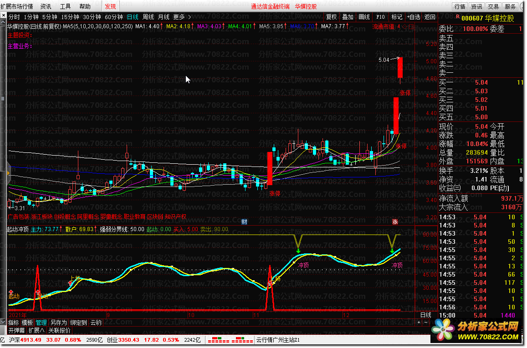Click the 买一 5.04 bid price
Viewport: 527px width, 348px height.
pos(481,82)
